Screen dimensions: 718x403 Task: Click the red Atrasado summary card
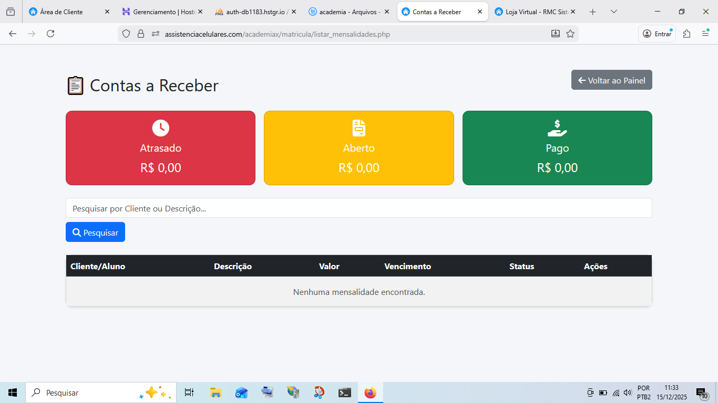[160, 148]
